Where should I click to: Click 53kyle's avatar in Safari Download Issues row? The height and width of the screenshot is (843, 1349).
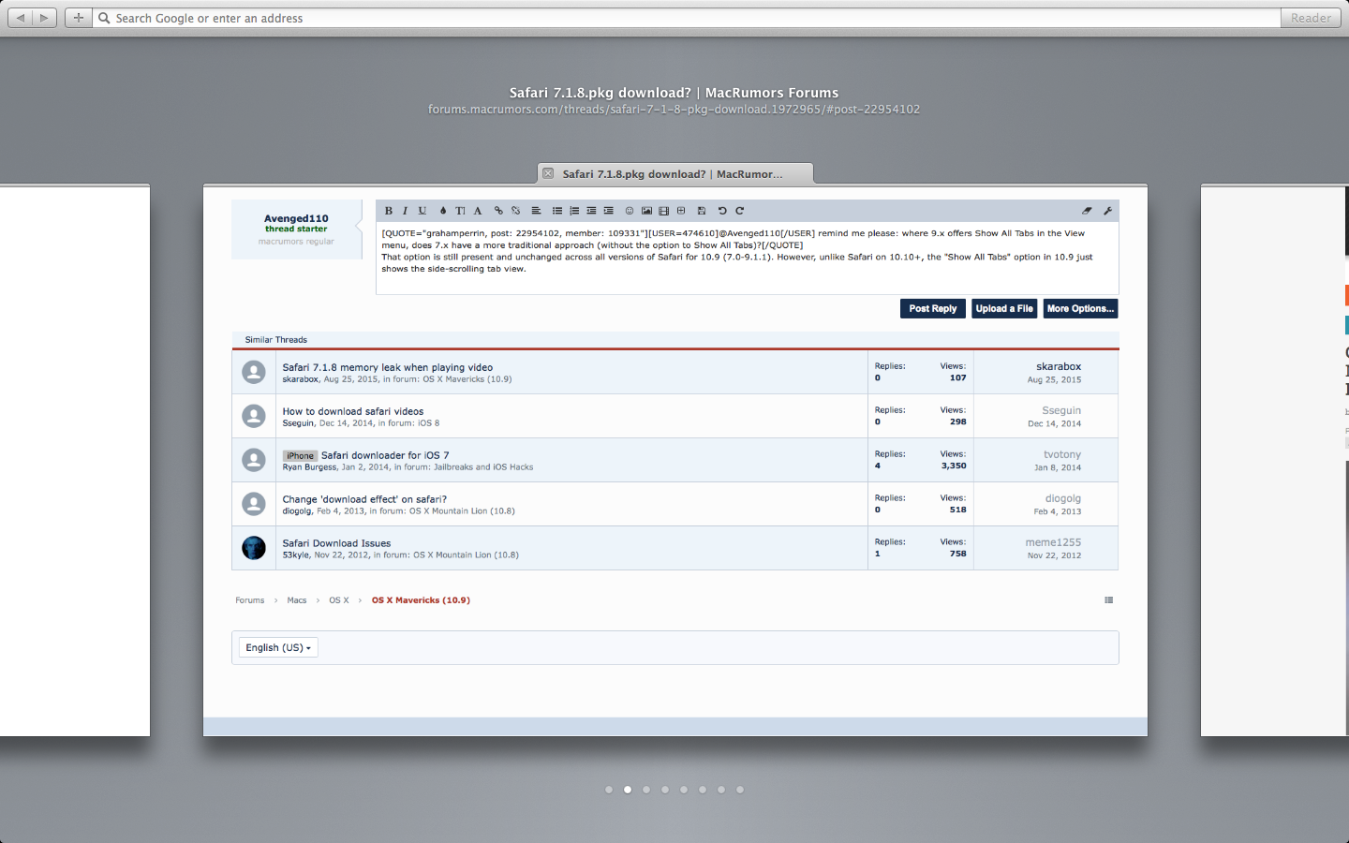254,548
